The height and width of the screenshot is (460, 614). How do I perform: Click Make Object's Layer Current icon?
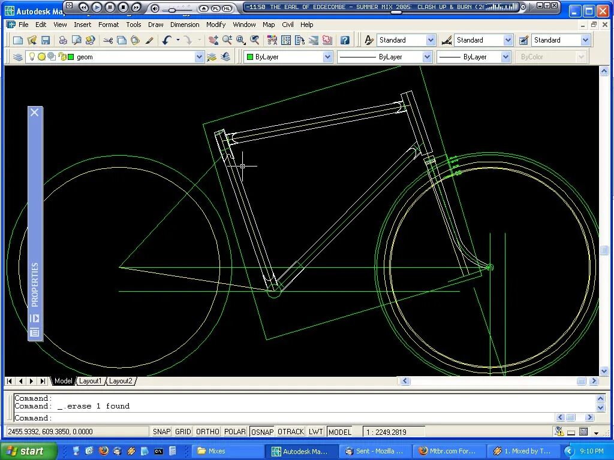(212, 57)
